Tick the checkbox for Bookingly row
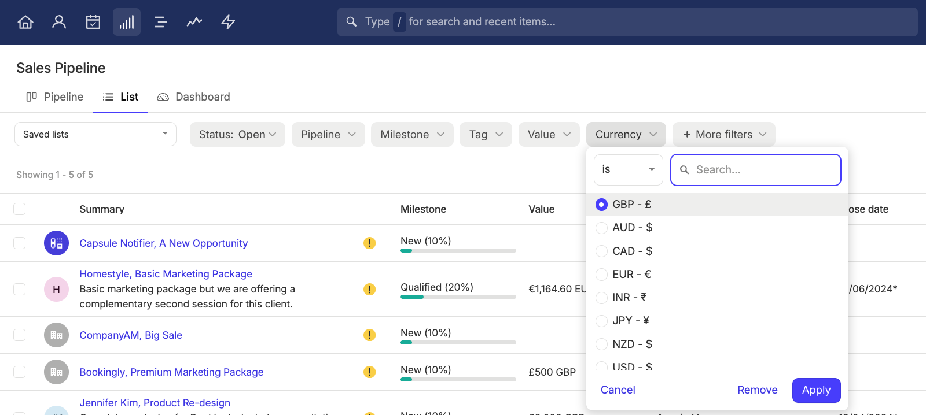 (x=20, y=372)
